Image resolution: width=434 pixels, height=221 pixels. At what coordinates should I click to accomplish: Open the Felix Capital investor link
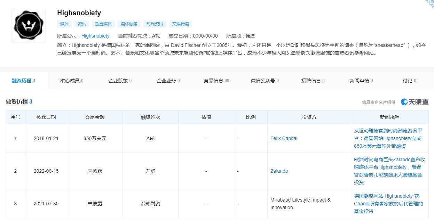pyautogui.click(x=284, y=138)
